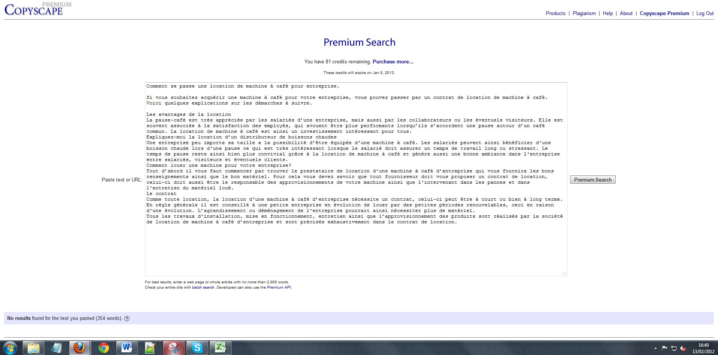
Task: Click the help icon beside No results
Action: coord(127,318)
